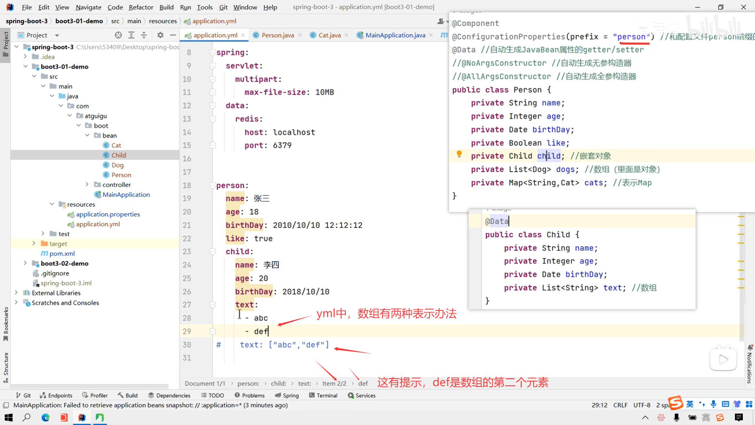Select the application.properties file in tree

coord(108,214)
